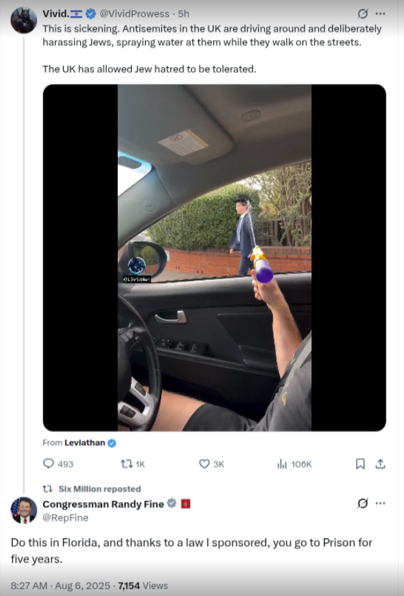Screen dimensions: 404x596
Task: Click the reply icon with 493 comments
Action: [48, 463]
